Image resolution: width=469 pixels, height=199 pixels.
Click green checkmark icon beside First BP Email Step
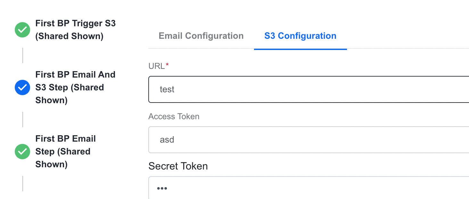pyautogui.click(x=22, y=152)
